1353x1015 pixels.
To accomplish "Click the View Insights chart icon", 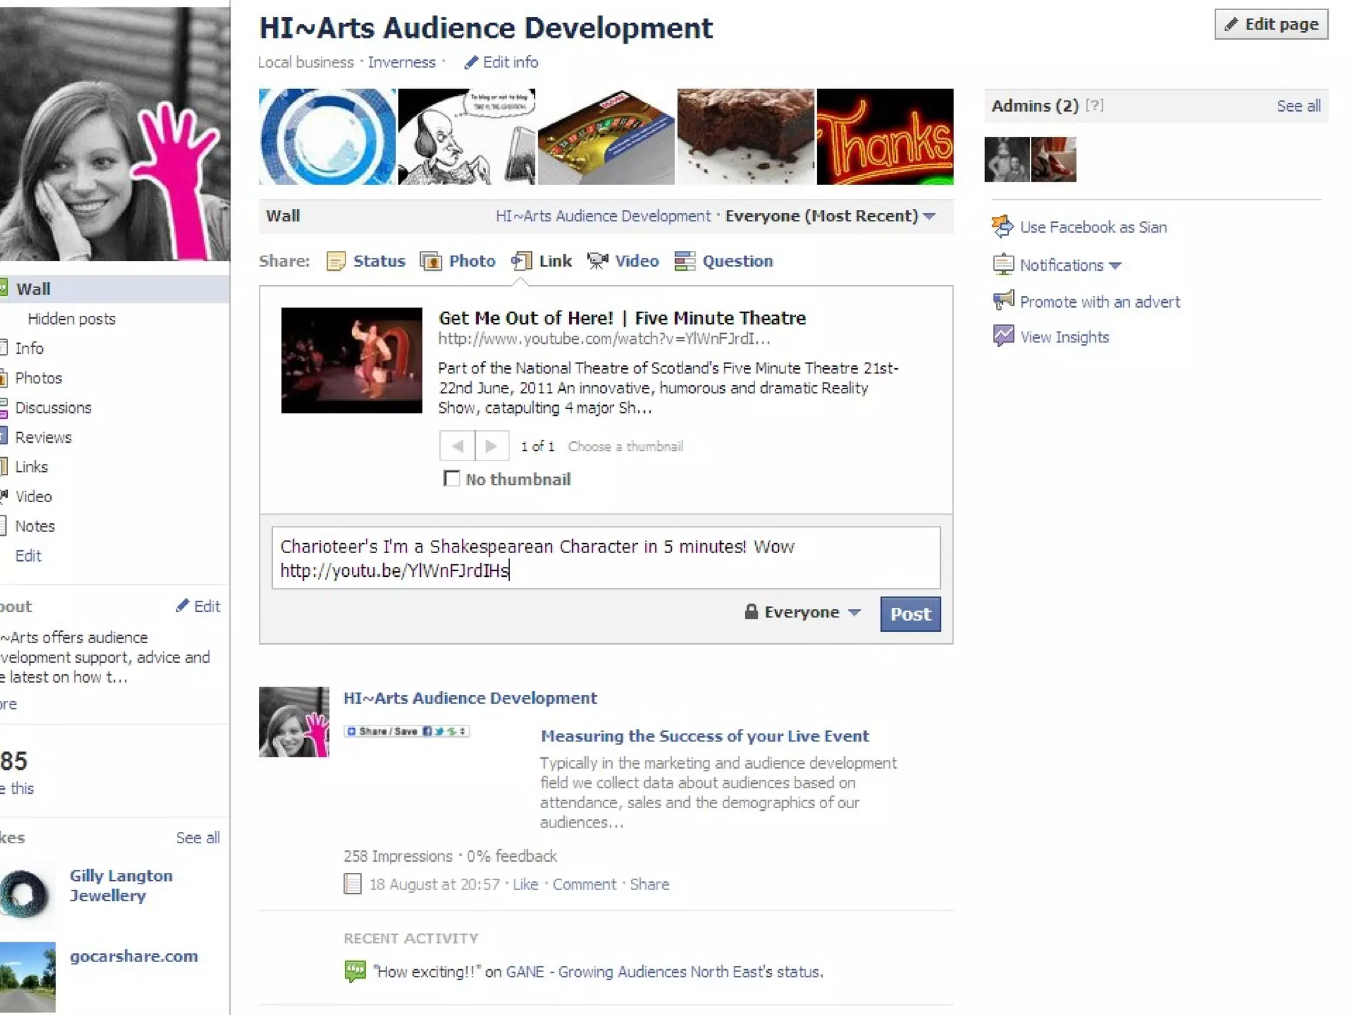I will 1003,336.
